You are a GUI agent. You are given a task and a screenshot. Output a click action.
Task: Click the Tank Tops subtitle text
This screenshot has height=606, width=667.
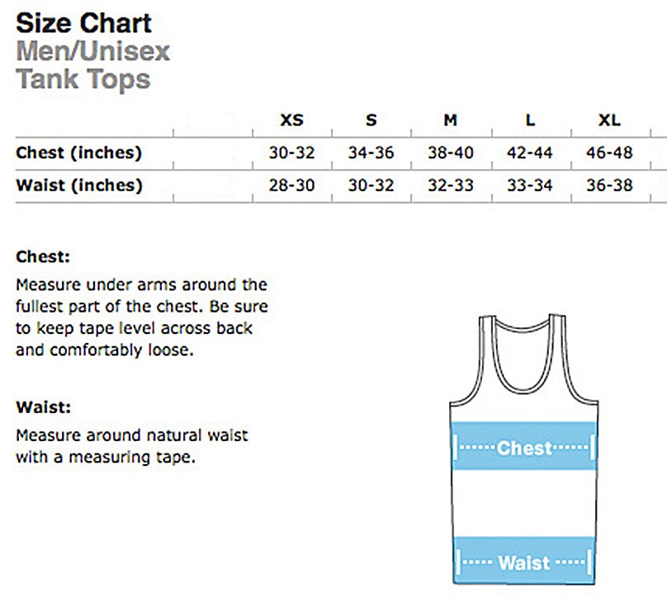[83, 80]
